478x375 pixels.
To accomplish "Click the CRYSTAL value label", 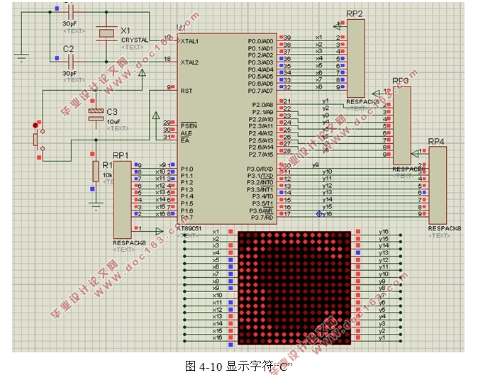I will [135, 40].
